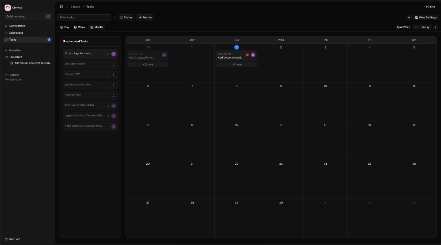The height and width of the screenshot is (245, 441).
Task: Open the Convex workspace logo
Action: click(x=8, y=7)
